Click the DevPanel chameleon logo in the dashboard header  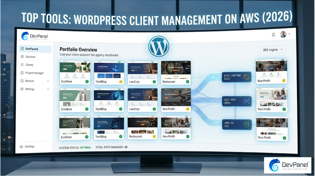tap(25, 36)
